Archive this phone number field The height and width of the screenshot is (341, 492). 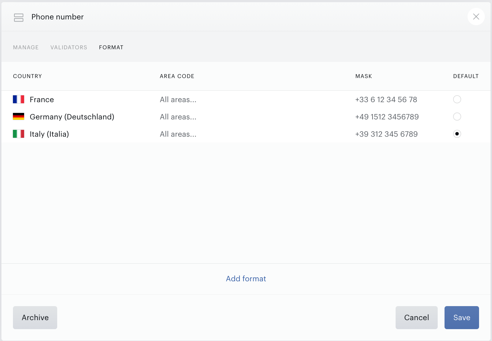pos(35,318)
